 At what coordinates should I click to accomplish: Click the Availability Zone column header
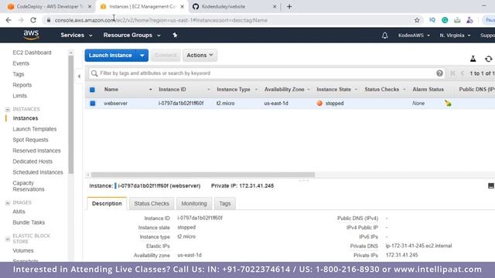tap(284, 90)
